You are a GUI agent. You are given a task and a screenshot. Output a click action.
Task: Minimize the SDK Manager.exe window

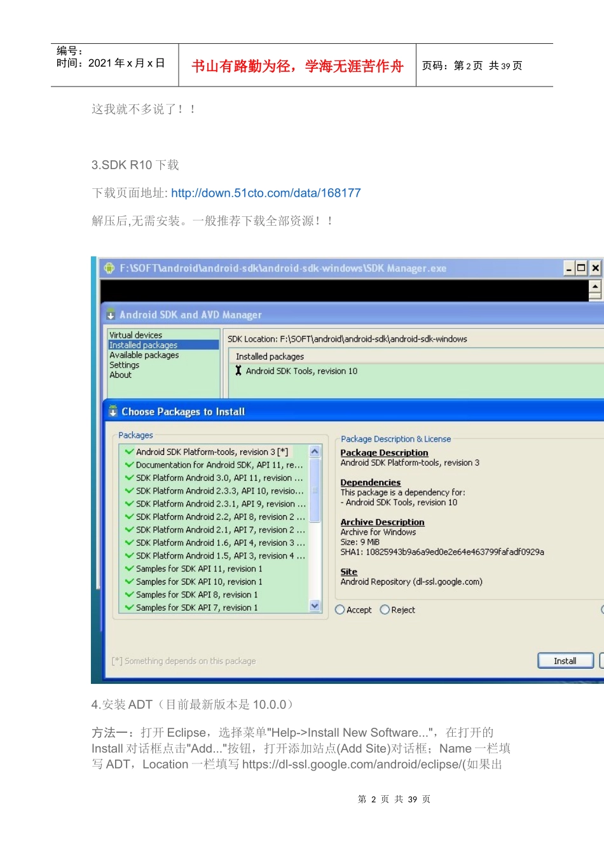point(569,268)
